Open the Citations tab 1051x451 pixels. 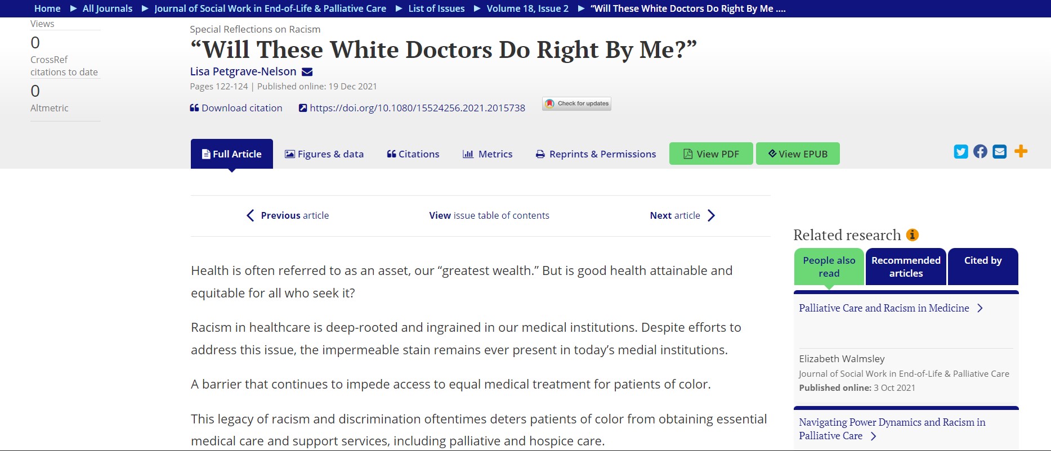click(x=413, y=154)
